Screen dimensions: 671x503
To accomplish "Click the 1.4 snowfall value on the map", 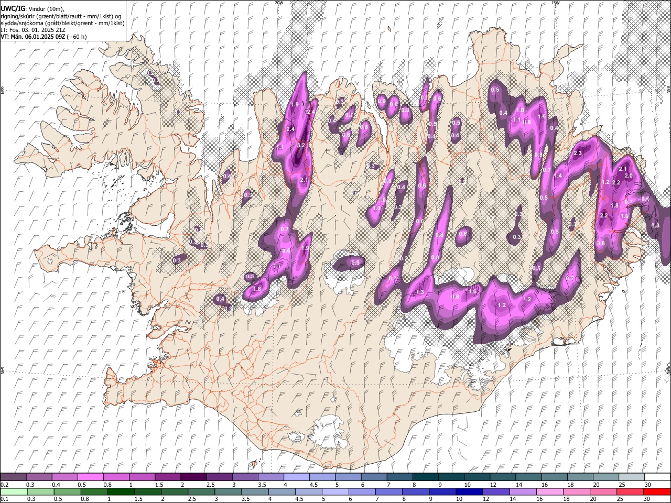I will tap(558, 176).
